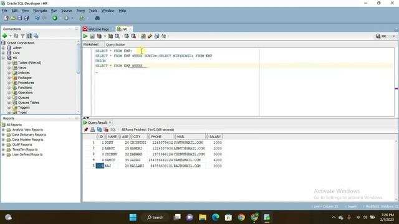Expand the Core connection node

pyautogui.click(x=3, y=53)
